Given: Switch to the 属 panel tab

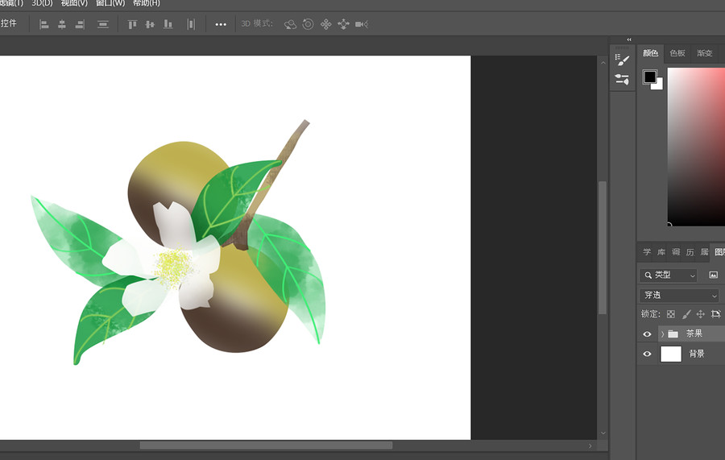Looking at the screenshot, I should click(x=705, y=252).
